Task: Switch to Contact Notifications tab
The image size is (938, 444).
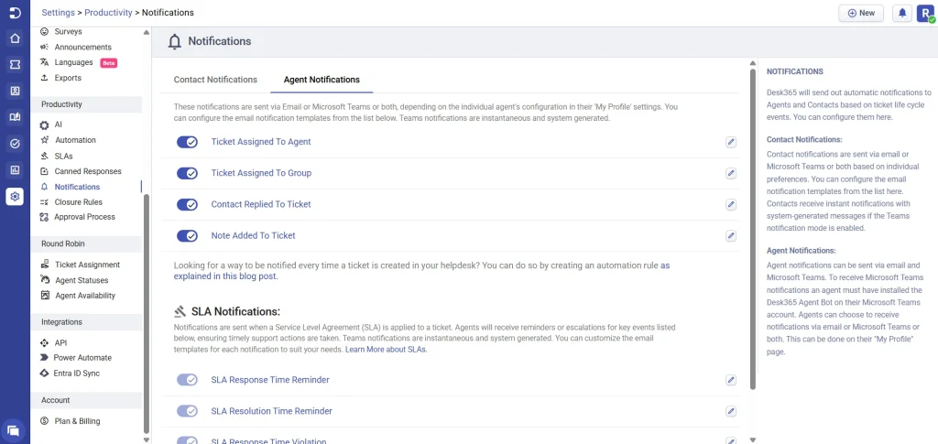Action: coord(215,80)
